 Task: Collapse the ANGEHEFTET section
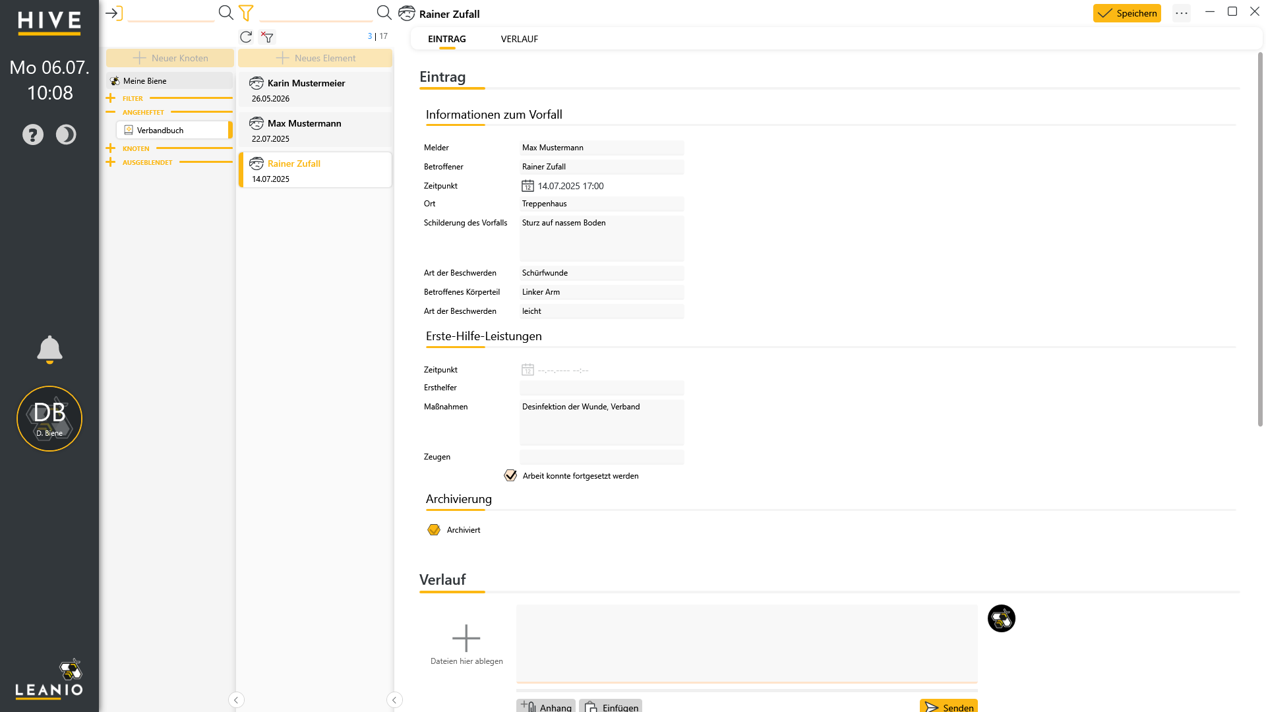pyautogui.click(x=111, y=112)
